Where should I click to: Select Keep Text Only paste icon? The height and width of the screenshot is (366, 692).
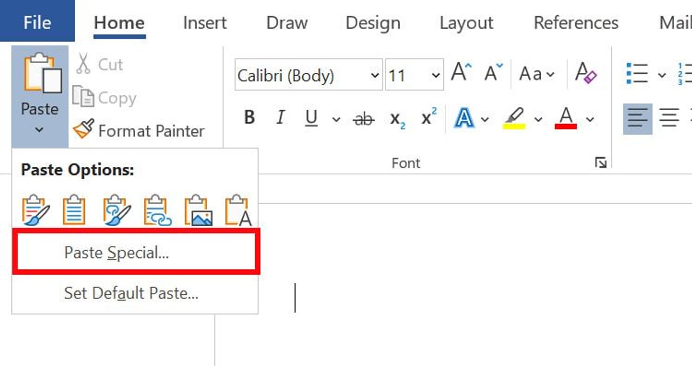[238, 210]
